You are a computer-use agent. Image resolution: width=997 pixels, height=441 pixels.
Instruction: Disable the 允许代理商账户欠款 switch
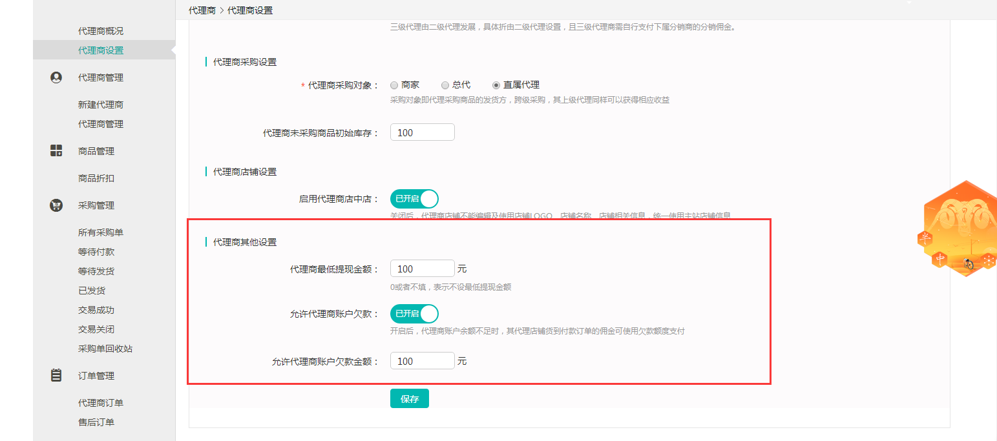tap(414, 314)
